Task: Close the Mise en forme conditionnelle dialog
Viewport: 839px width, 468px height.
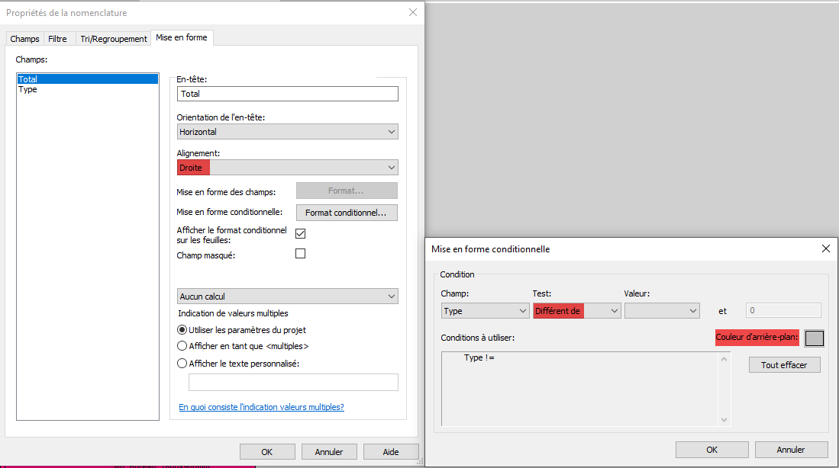Action: 825,248
